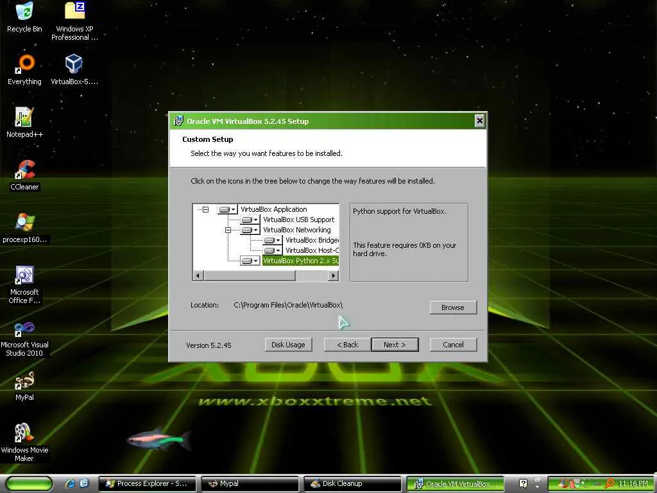Open the MyPal browser desktop shortcut
The width and height of the screenshot is (657, 493).
tap(24, 386)
